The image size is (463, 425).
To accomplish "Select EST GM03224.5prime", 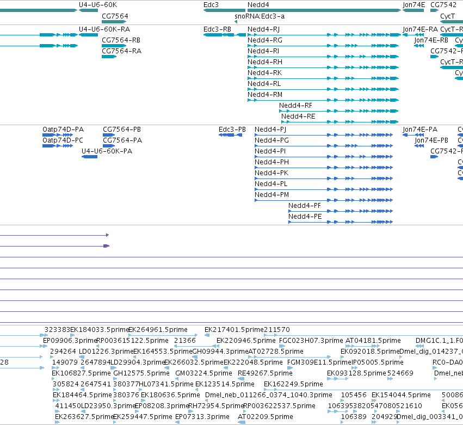I will pyautogui.click(x=177, y=379).
